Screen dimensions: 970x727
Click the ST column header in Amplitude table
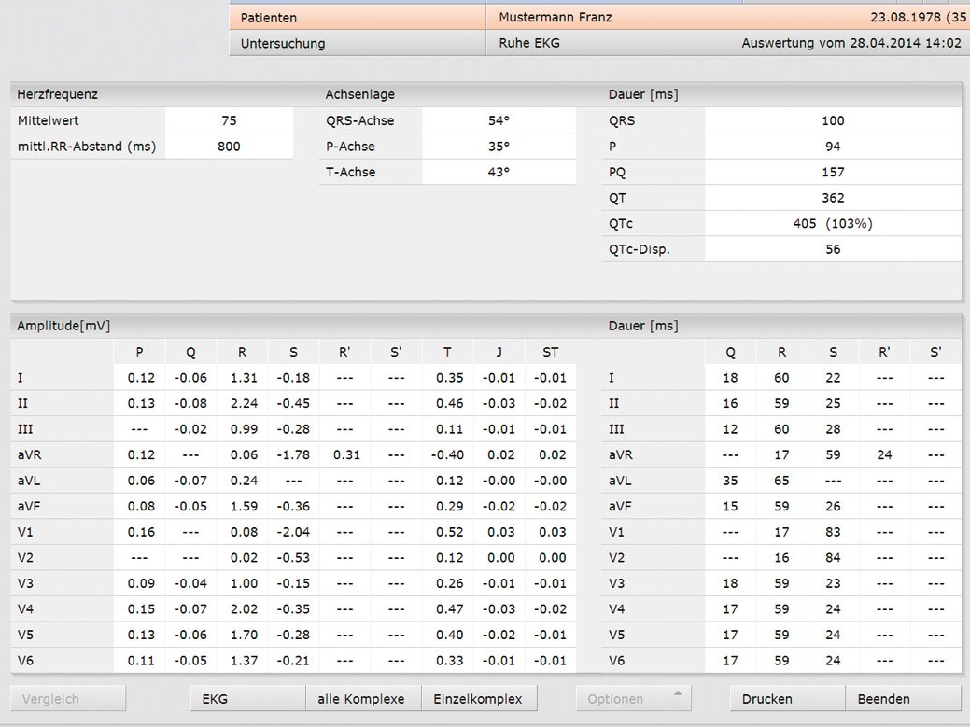click(x=550, y=352)
